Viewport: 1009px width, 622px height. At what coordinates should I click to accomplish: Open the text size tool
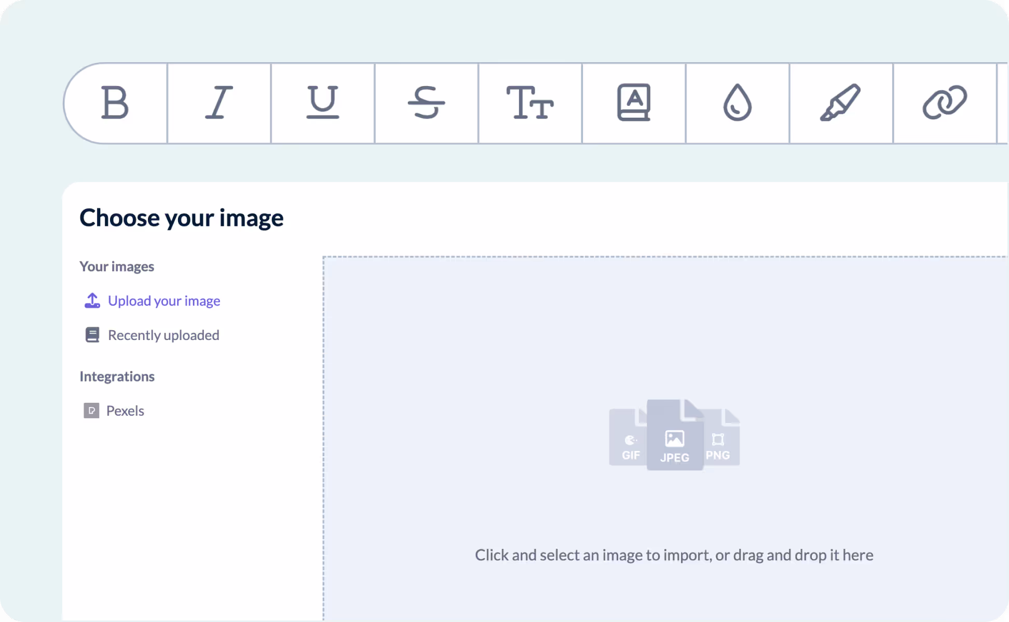pos(530,103)
